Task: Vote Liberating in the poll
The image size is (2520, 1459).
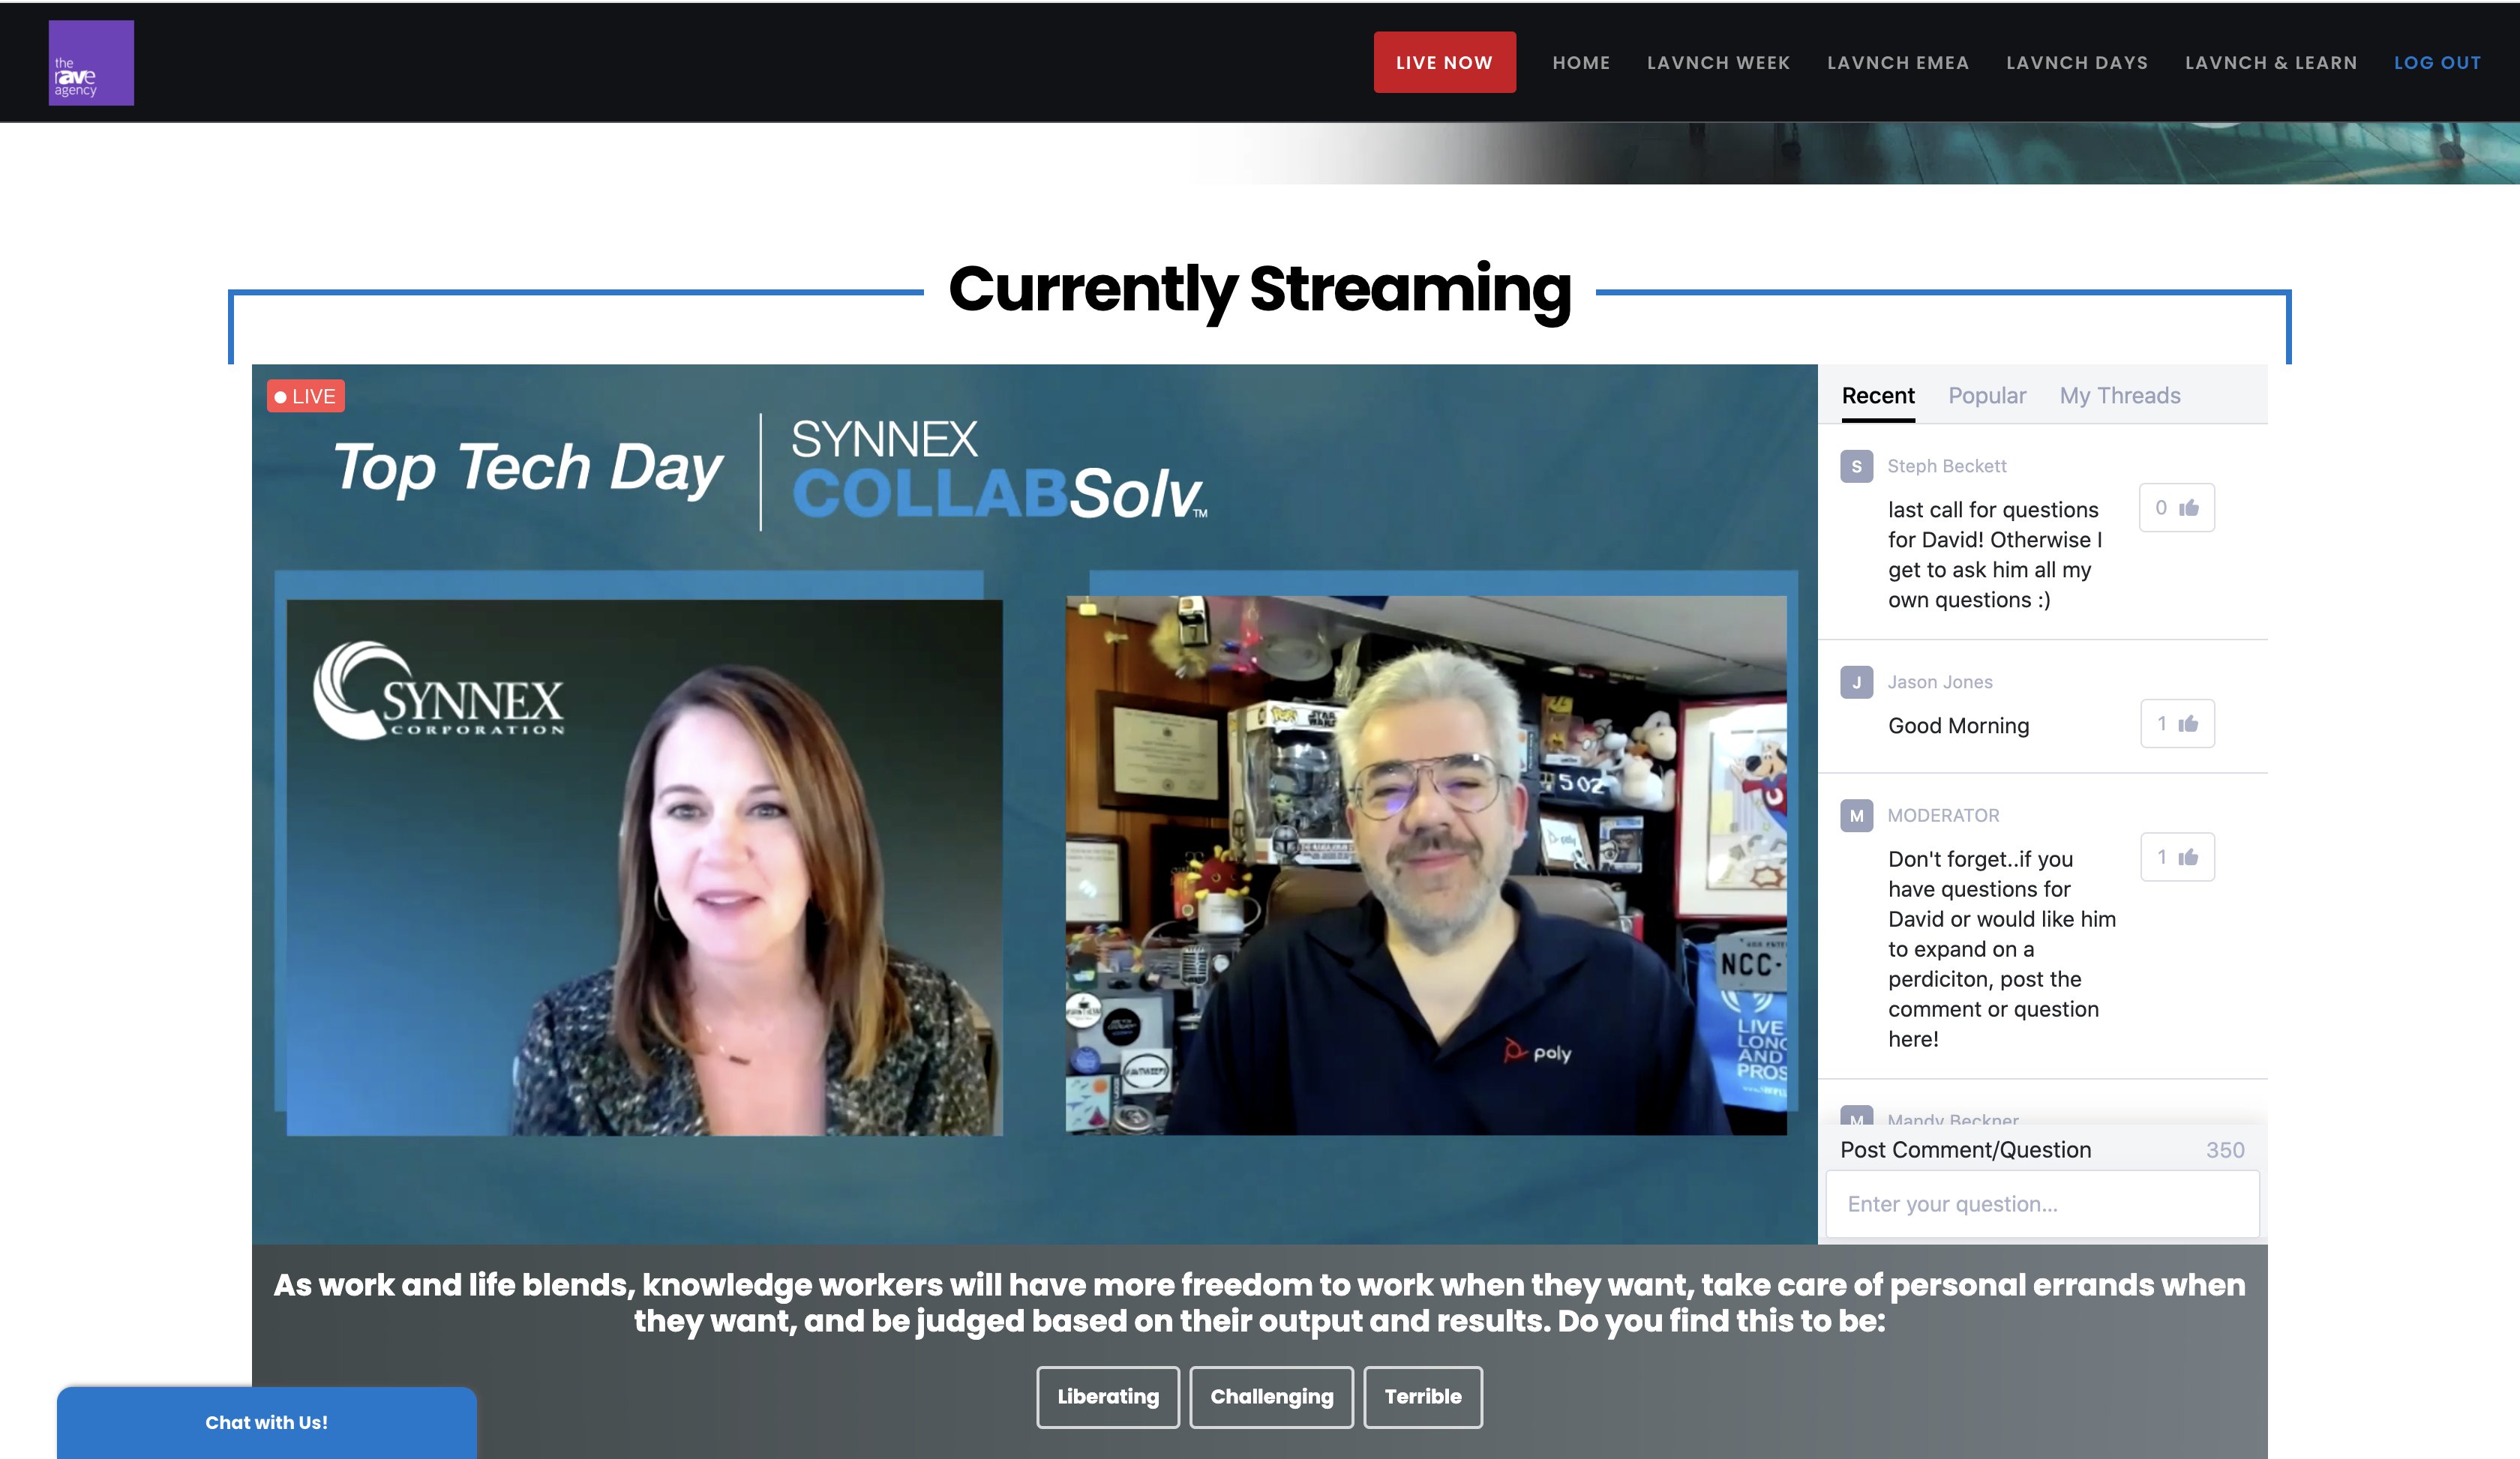Action: click(1108, 1397)
